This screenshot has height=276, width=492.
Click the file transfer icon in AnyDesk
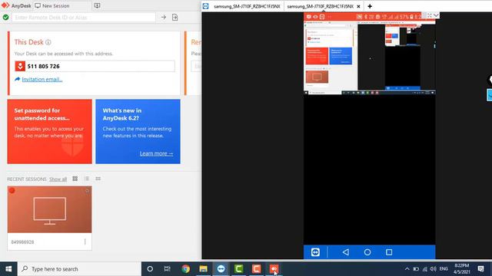click(x=175, y=17)
